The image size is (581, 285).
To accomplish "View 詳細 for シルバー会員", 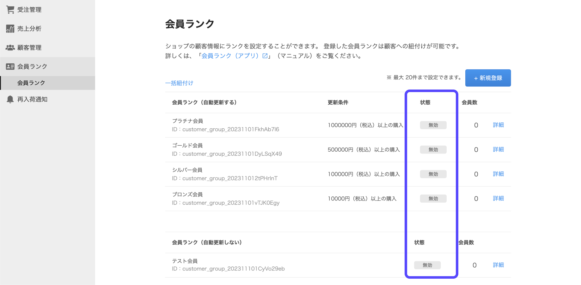I will coord(498,174).
